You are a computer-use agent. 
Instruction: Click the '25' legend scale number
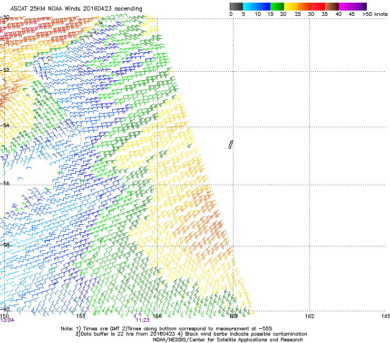click(298, 14)
